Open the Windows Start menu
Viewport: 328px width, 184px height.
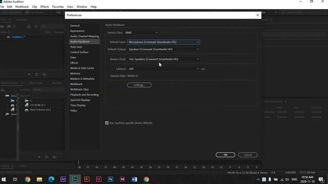pyautogui.click(x=4, y=179)
